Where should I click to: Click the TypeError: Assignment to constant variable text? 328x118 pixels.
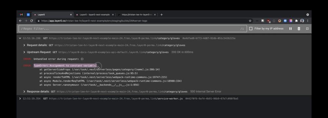[65, 66]
